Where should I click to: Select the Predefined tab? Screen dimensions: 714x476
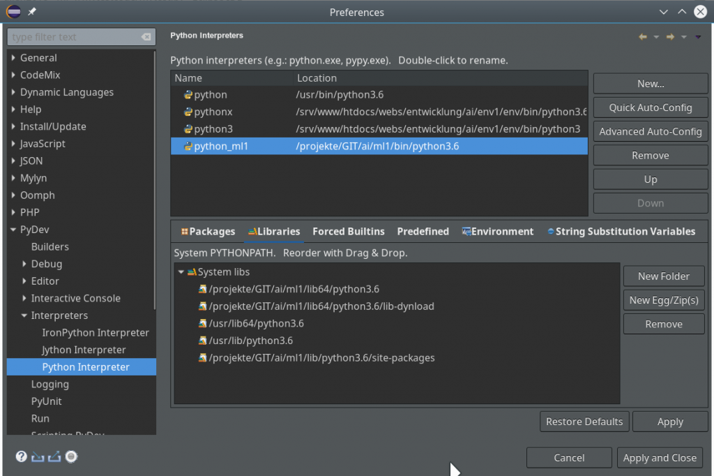423,231
